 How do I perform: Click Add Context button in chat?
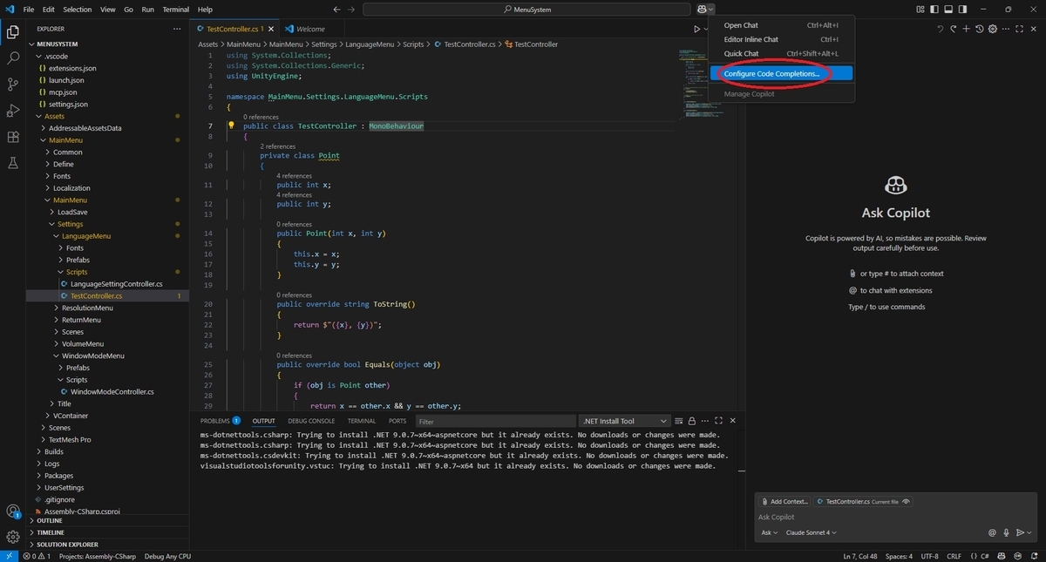(x=784, y=502)
